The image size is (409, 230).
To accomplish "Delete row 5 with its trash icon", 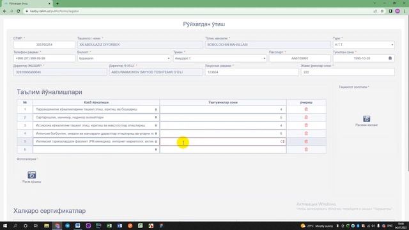I will [306, 142].
